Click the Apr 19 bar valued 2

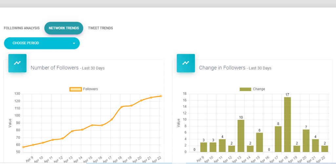(297, 149)
